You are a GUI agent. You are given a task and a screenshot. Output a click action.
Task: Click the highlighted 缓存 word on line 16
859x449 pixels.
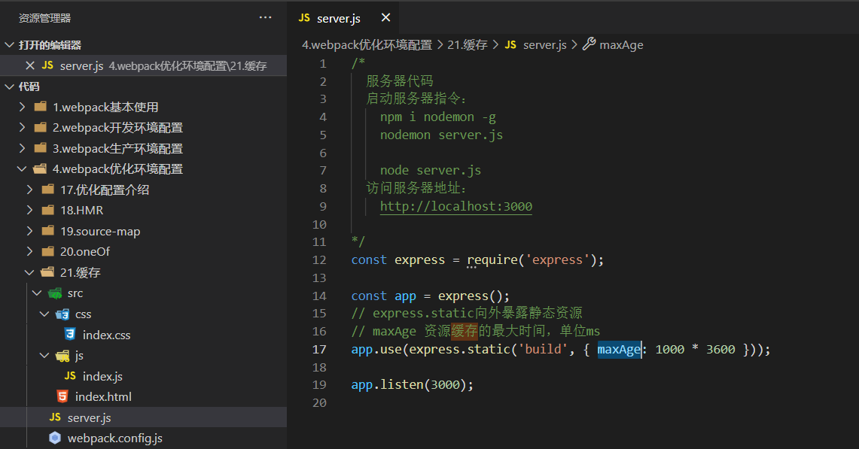pos(465,331)
